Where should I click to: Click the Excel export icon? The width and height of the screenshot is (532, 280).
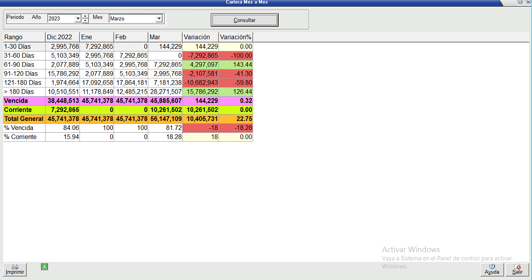coord(44,267)
